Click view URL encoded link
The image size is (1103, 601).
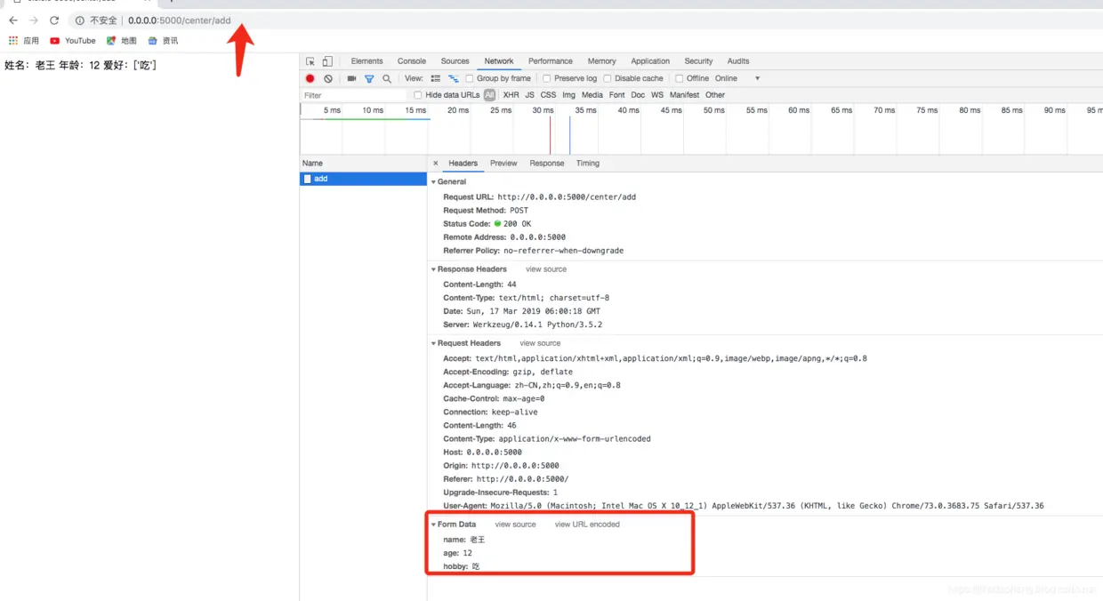(x=587, y=525)
